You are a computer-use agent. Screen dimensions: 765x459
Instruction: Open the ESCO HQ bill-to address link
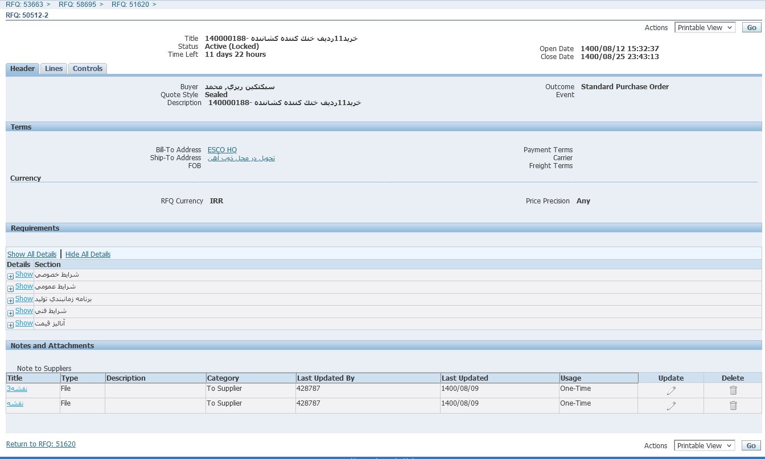click(222, 150)
